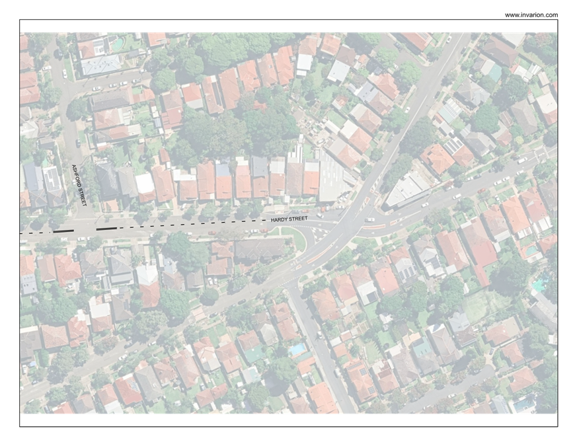Click the HARDY STREET text label

click(x=289, y=219)
